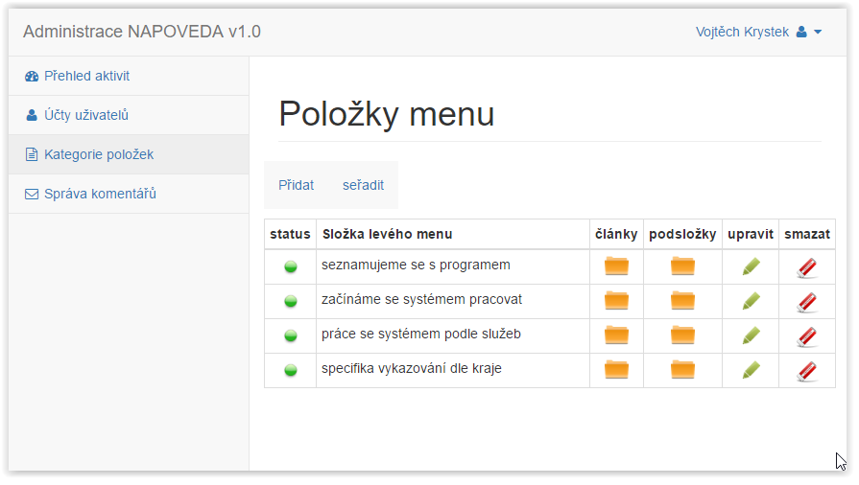Viewport: 859px width, 485px height.
Task: Toggle green status of začínáme se systémem pracovat
Action: click(291, 301)
